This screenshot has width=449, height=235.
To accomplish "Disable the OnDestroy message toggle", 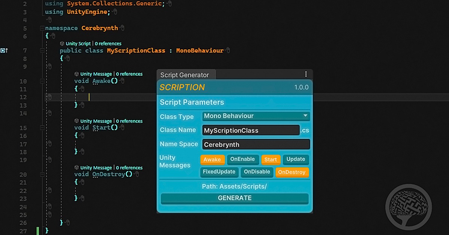I will coord(292,172).
